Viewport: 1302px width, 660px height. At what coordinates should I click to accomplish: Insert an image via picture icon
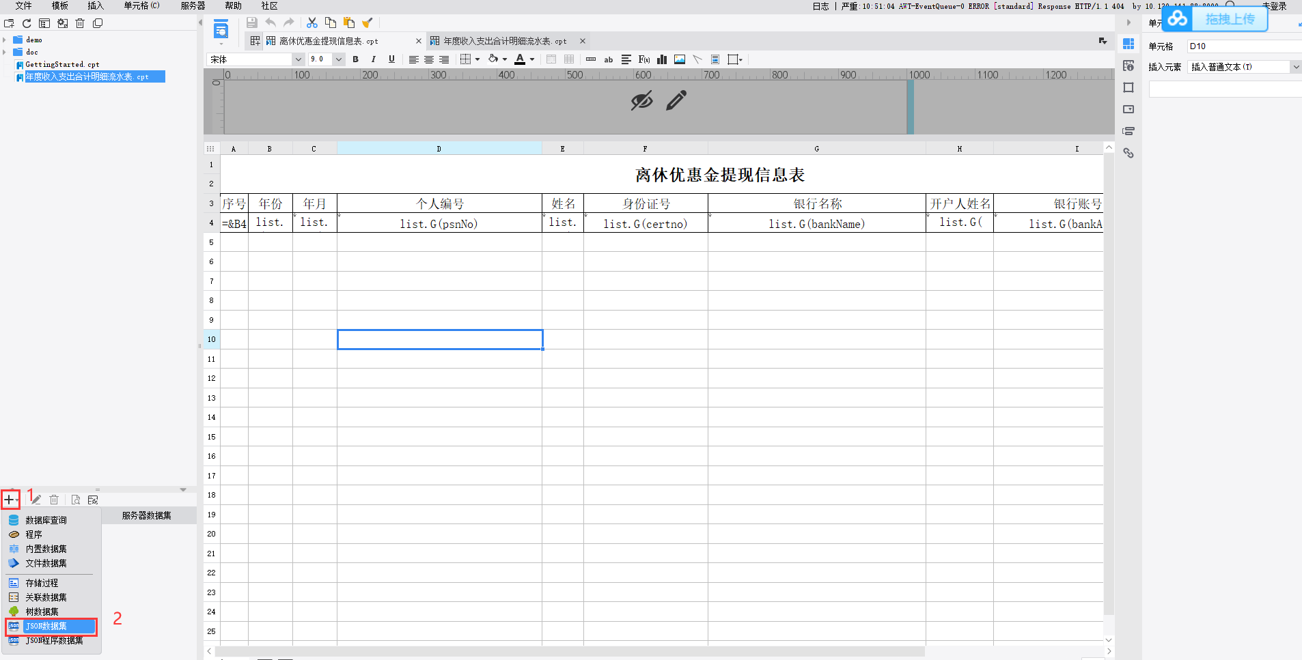coord(680,59)
